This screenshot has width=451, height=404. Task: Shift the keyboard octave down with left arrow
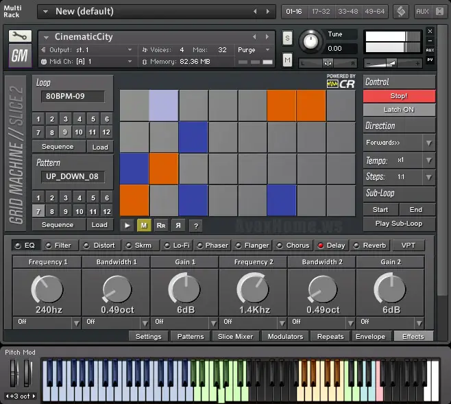7,396
